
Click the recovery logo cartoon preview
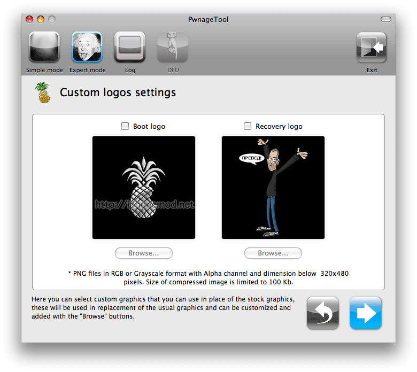click(273, 188)
